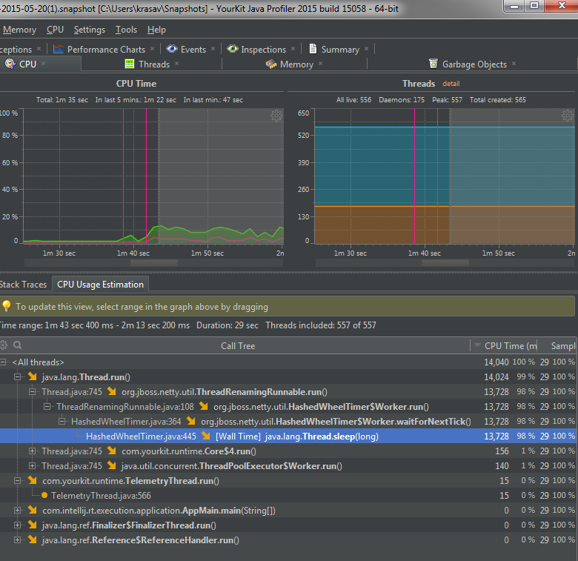Click the 'Total created: 565' statistic
The image size is (578, 561).
point(498,100)
